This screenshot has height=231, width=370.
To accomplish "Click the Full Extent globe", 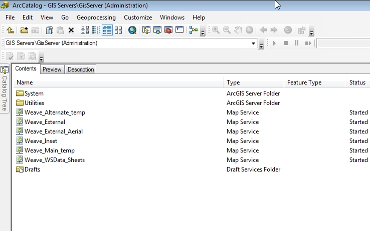I will tap(249, 30).
